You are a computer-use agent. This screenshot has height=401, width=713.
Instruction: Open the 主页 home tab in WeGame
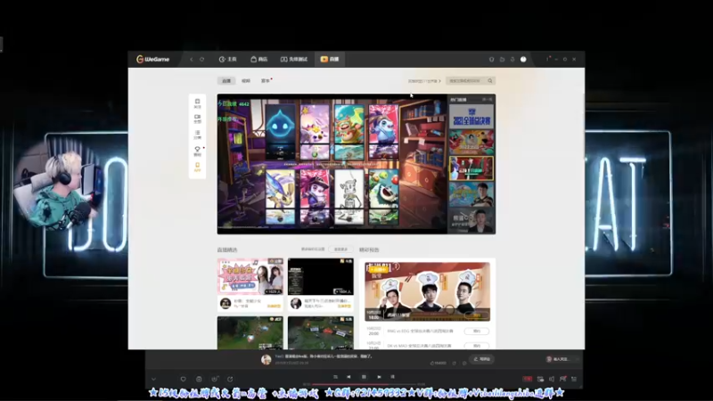click(228, 59)
